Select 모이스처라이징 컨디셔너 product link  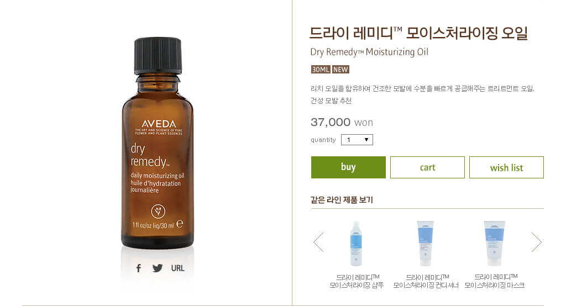[426, 285]
